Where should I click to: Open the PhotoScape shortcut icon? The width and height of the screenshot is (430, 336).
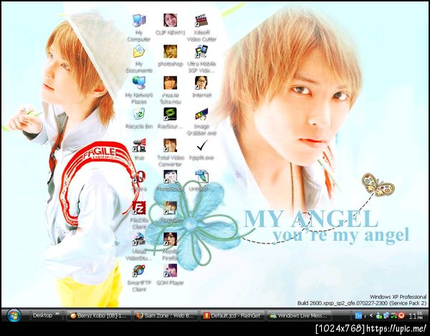[x=171, y=177]
